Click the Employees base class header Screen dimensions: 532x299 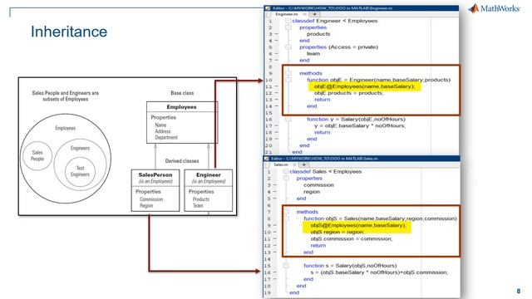coord(181,107)
